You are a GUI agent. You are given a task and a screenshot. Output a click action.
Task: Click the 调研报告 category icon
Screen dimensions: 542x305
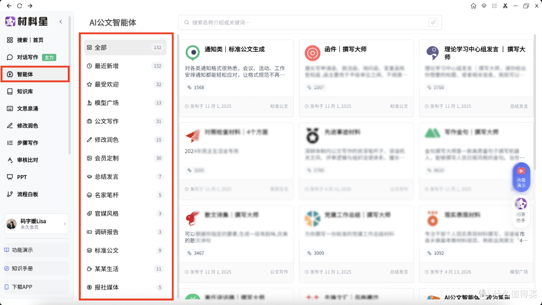[89, 232]
